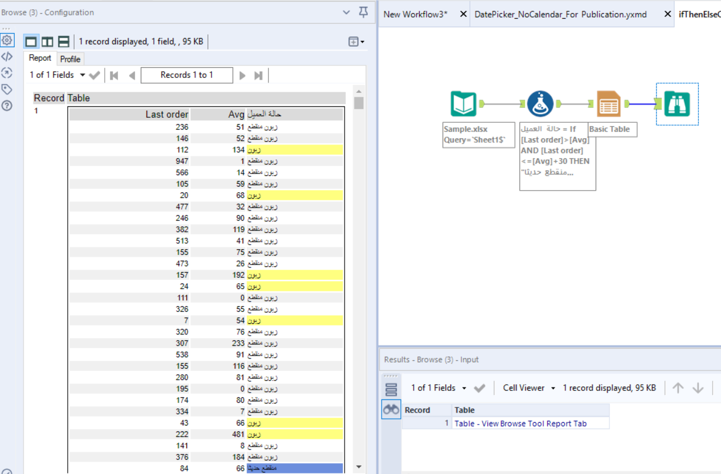721x474 pixels.
Task: Click the tag icon in the sidebar
Action: [7, 89]
